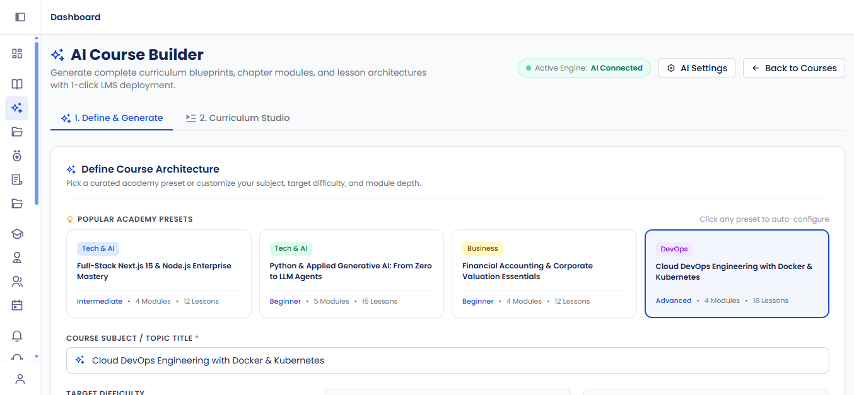Image resolution: width=854 pixels, height=395 pixels.
Task: Open the folder icon just above the graduation cap
Action: point(17,203)
